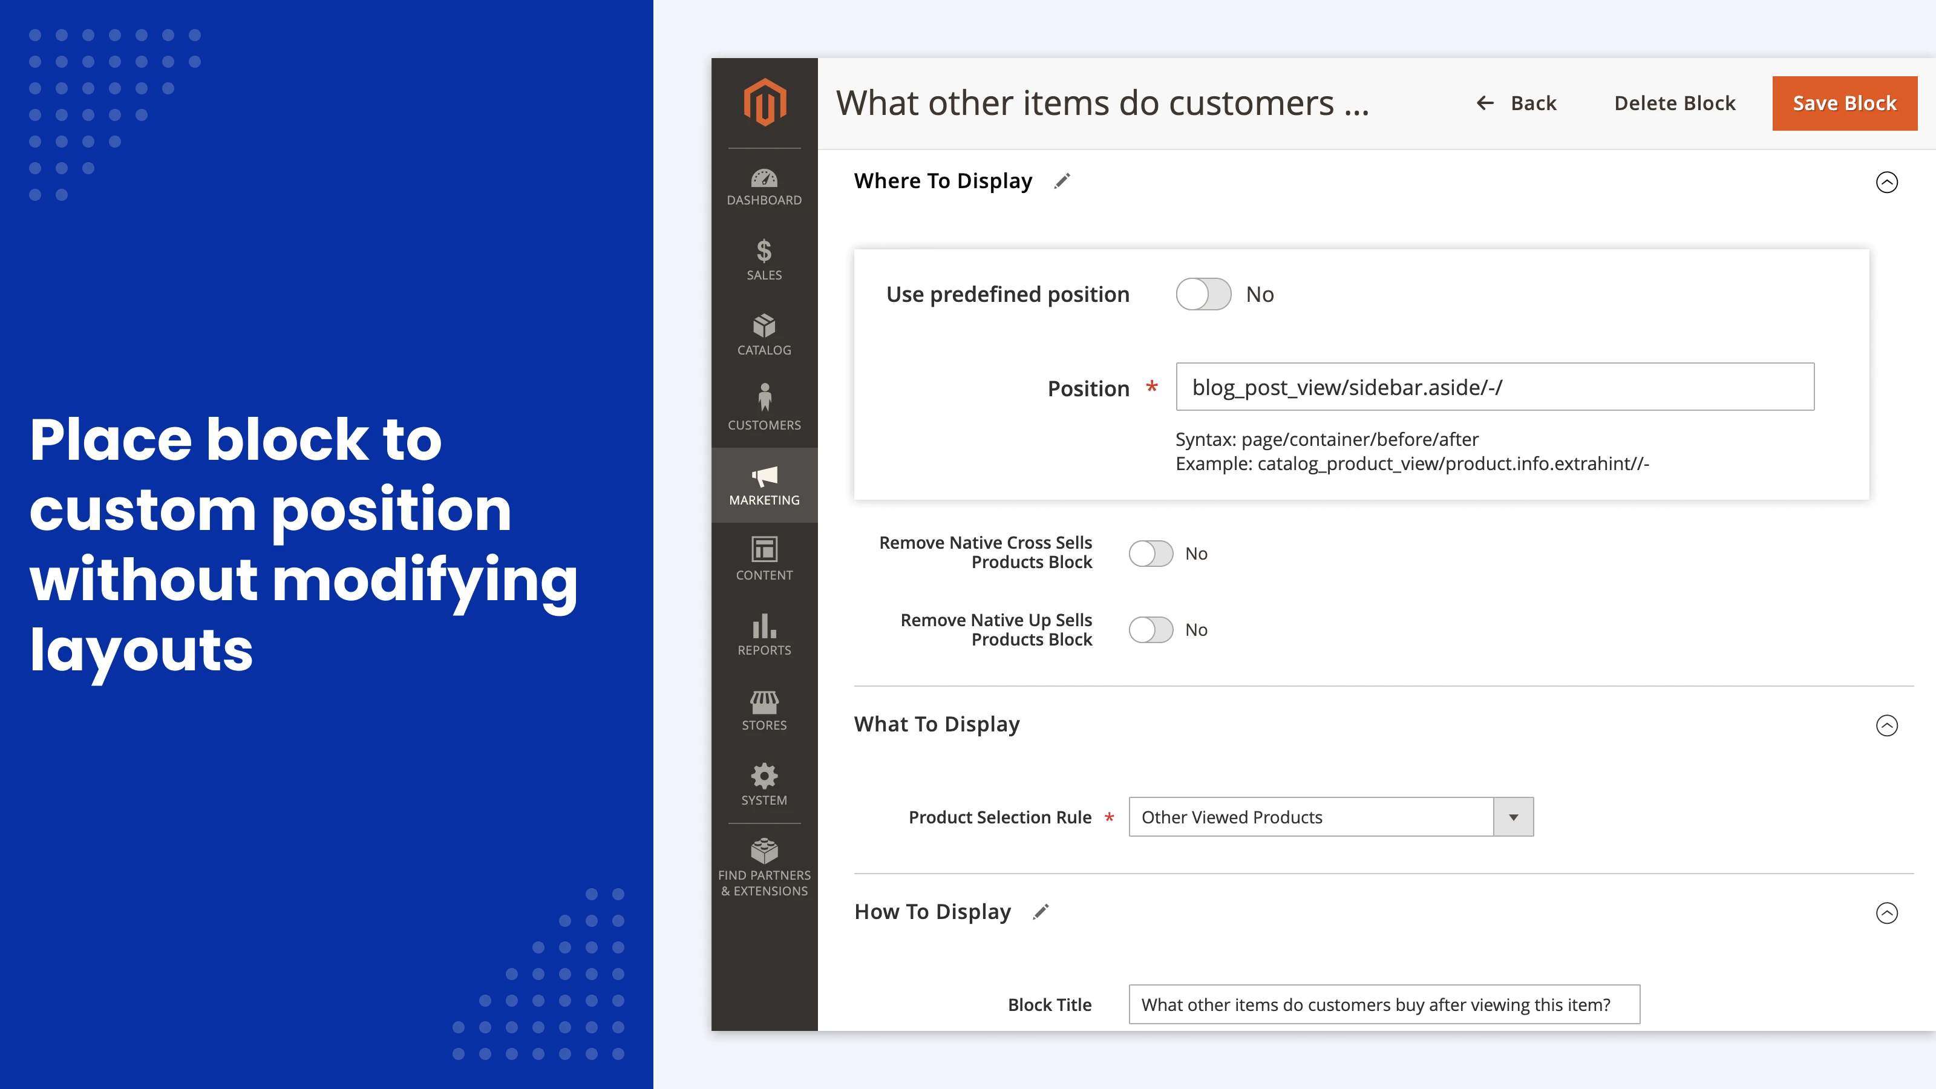
Task: Collapse the What To Display section
Action: click(x=1886, y=725)
